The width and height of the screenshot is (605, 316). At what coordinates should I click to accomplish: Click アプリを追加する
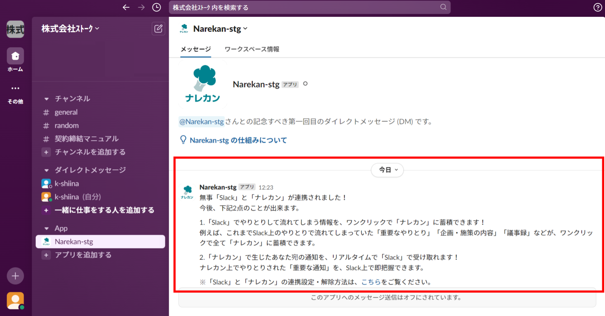tap(83, 255)
